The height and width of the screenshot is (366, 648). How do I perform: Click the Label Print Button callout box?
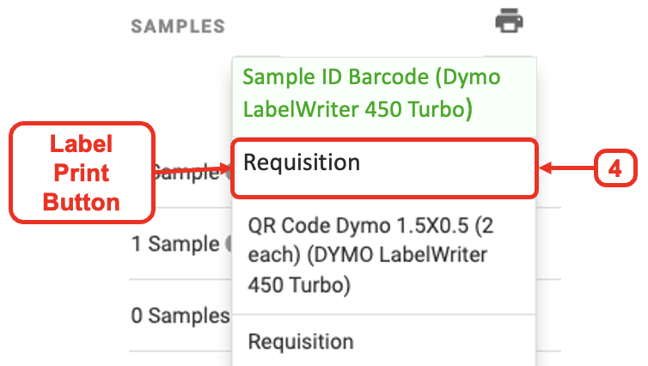pyautogui.click(x=82, y=173)
